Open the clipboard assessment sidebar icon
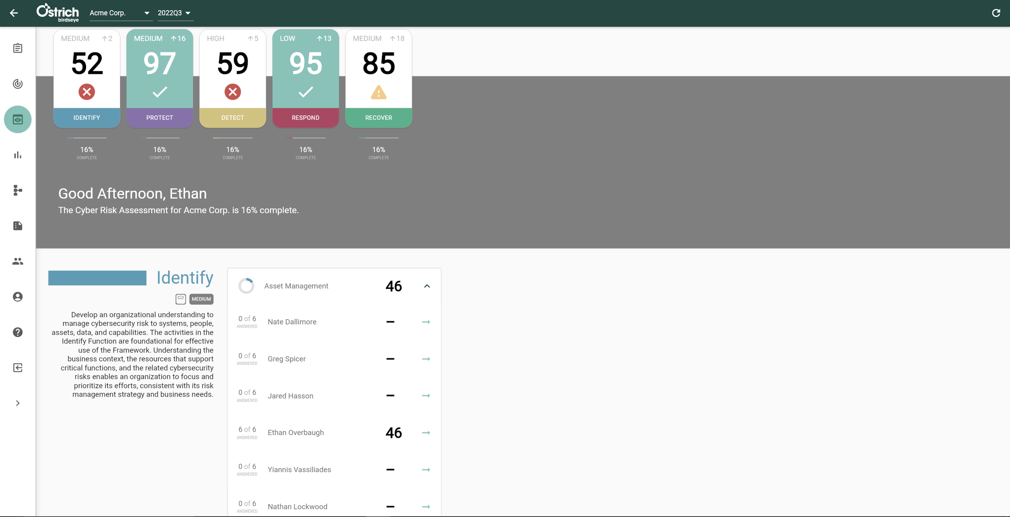Image resolution: width=1010 pixels, height=517 pixels. pos(18,48)
